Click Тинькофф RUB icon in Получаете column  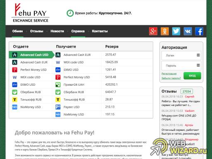tap(58, 99)
